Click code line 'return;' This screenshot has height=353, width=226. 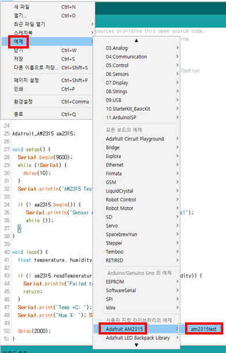click(x=33, y=292)
